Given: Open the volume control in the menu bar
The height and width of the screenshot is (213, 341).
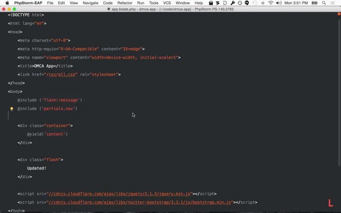Looking at the screenshot, I should coord(279,3).
